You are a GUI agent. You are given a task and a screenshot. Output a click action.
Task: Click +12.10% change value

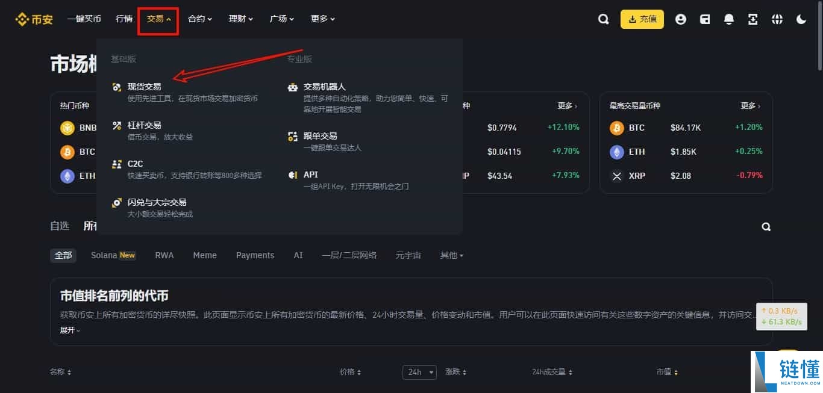pos(563,128)
